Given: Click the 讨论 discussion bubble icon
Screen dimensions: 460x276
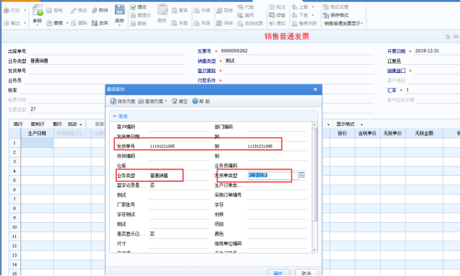Looking at the screenshot, I should pos(272,15).
